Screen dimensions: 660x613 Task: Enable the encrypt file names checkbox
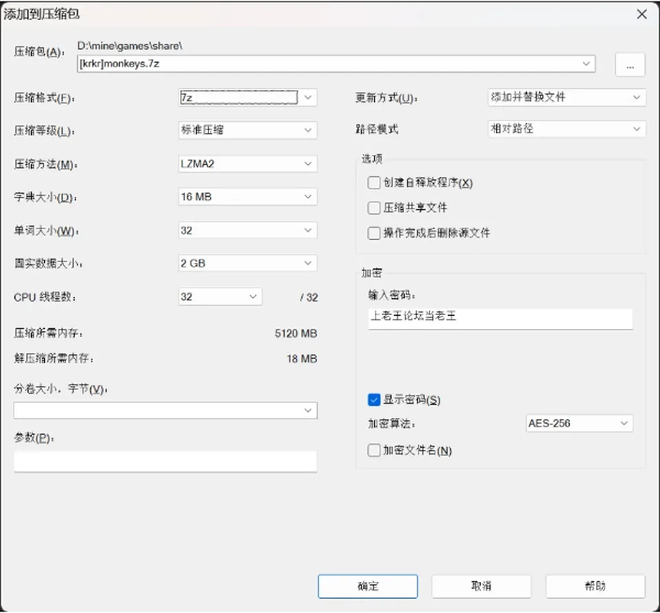coord(374,451)
